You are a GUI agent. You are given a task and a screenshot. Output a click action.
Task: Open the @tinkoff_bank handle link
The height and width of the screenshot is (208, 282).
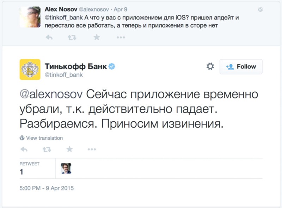pos(64,74)
